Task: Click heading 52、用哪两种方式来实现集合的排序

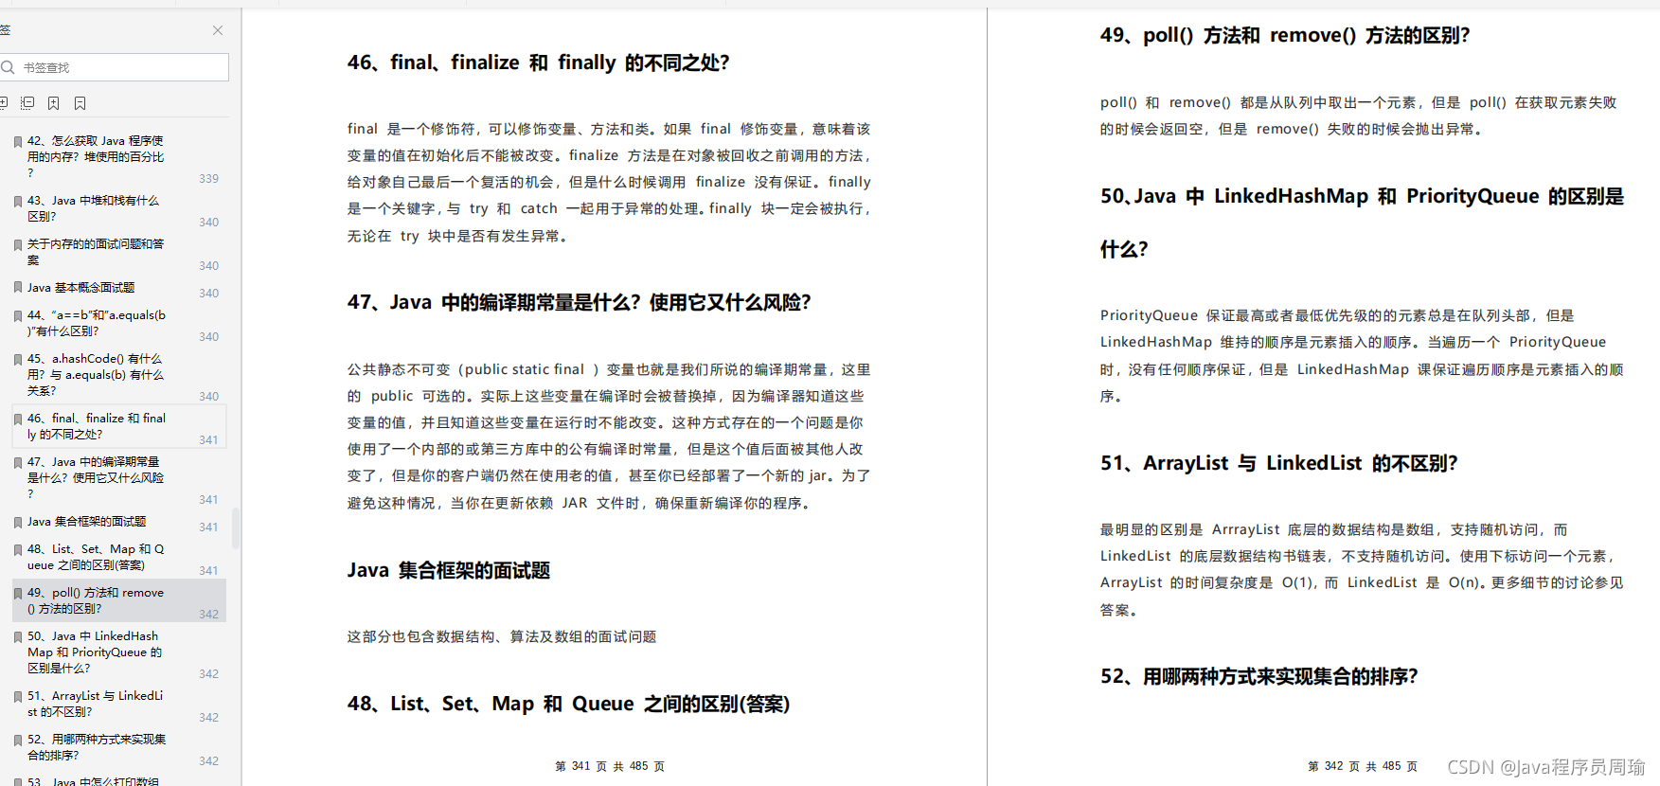Action: pyautogui.click(x=1258, y=676)
